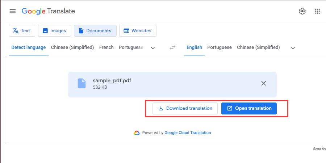Click the 532 KB file size

click(x=100, y=87)
